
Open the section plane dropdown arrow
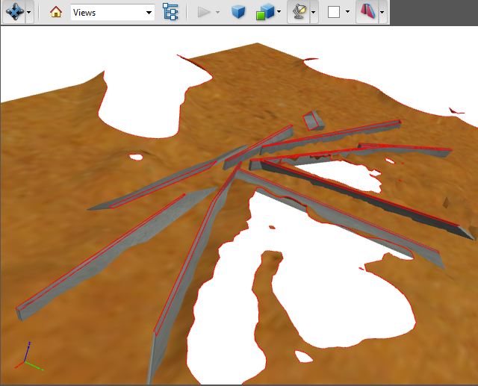tap(382, 12)
